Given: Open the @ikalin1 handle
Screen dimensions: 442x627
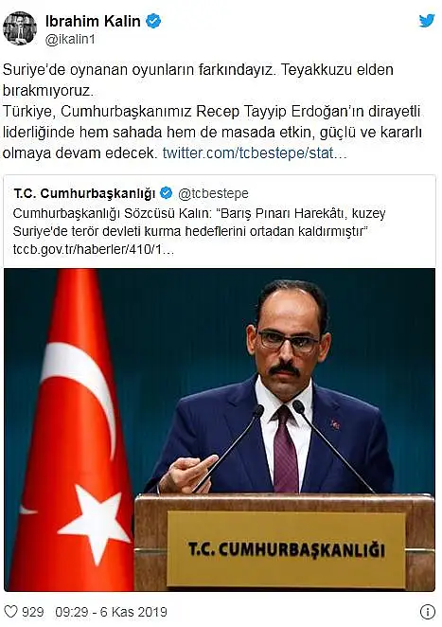Looking at the screenshot, I should pos(70,40).
